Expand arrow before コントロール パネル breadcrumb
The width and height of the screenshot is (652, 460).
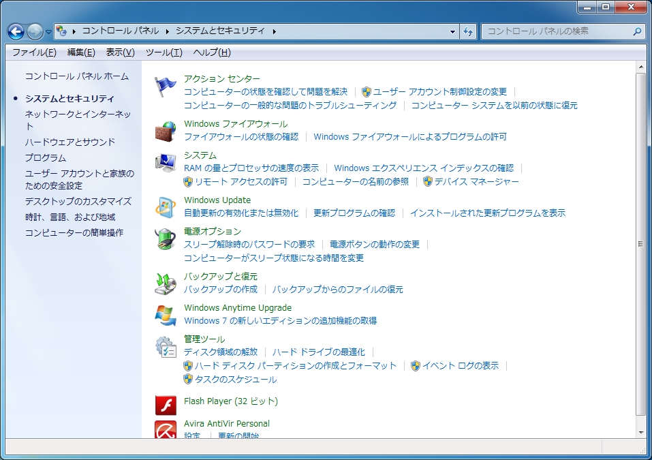[74, 31]
